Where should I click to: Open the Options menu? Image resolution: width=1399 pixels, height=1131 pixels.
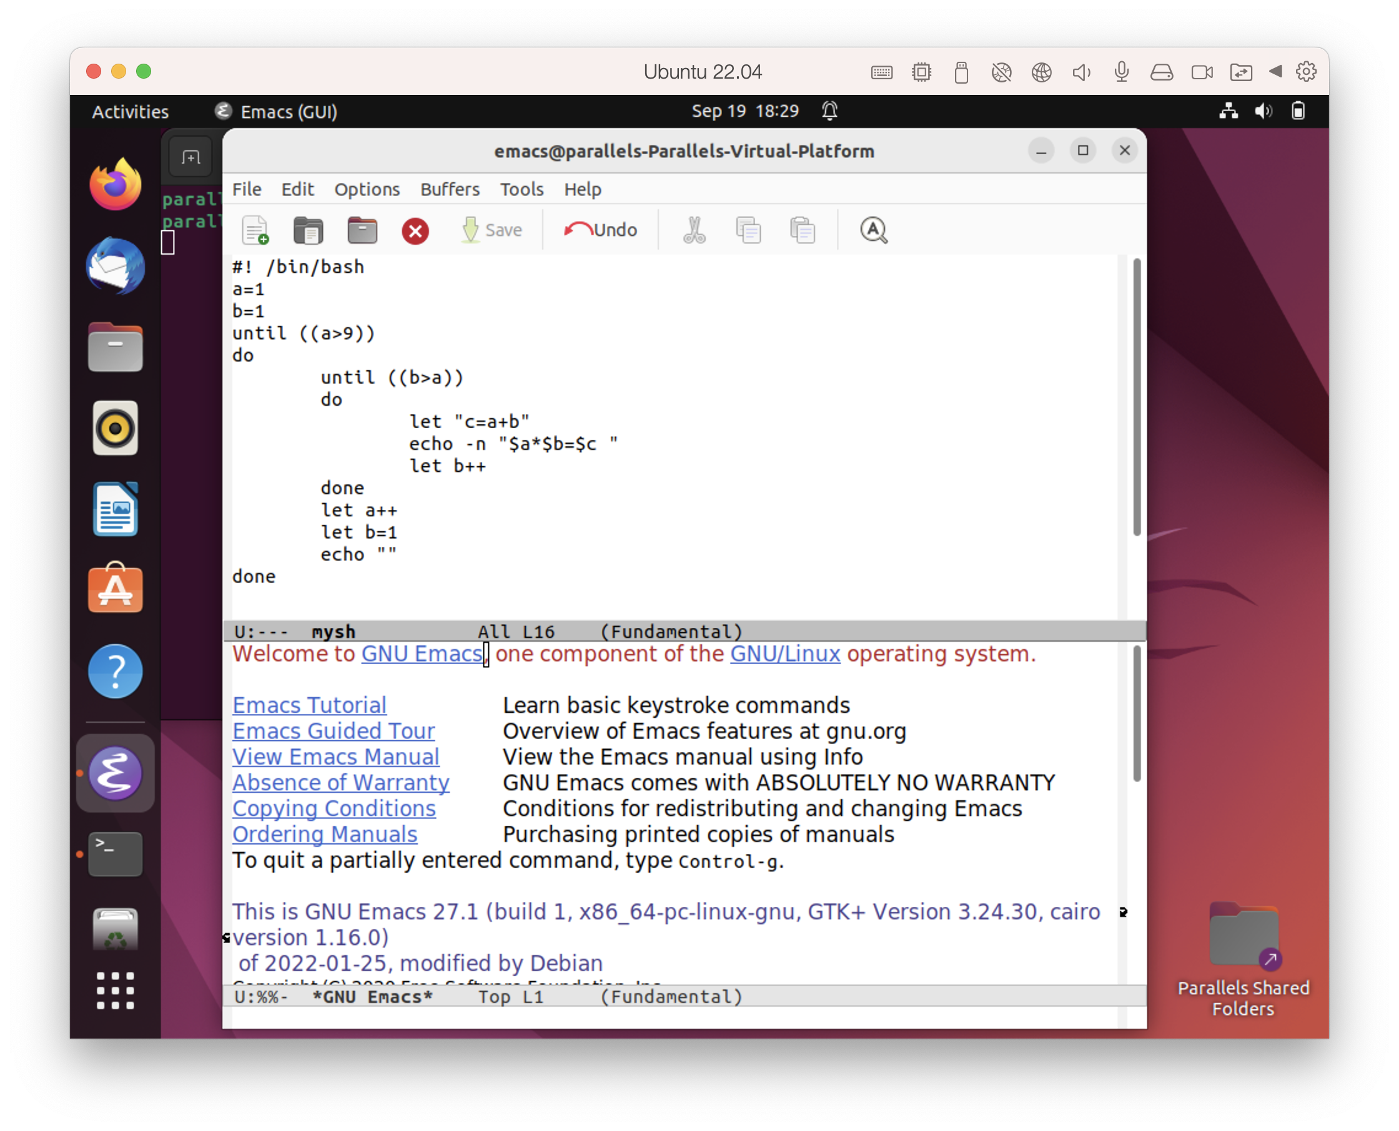(367, 189)
